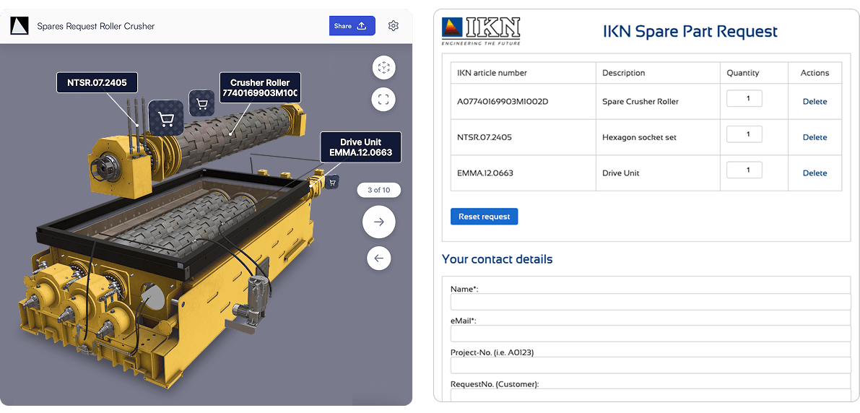Select the NTSR.07.2405 annotation label
The width and height of the screenshot is (860, 413).
(97, 83)
